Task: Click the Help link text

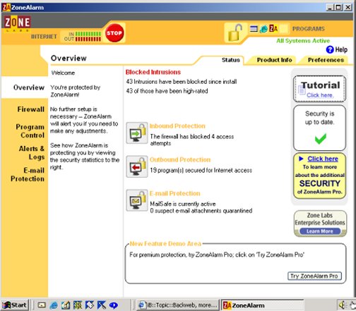Action: 341,49
